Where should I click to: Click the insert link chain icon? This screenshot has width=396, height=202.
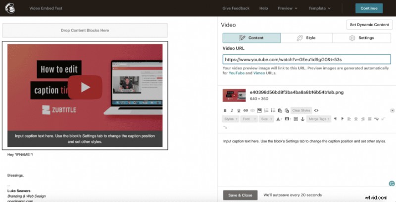[x=246, y=110]
